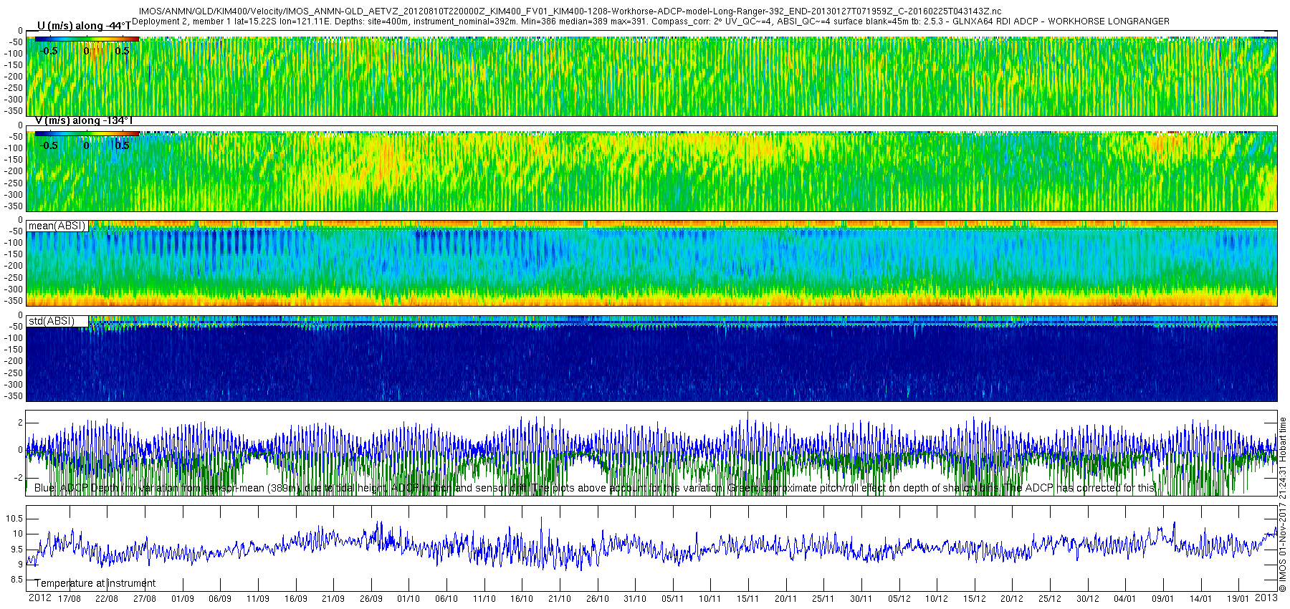Click the '14/01' date tick label
This screenshot has height=609, width=1290.
1201,599
